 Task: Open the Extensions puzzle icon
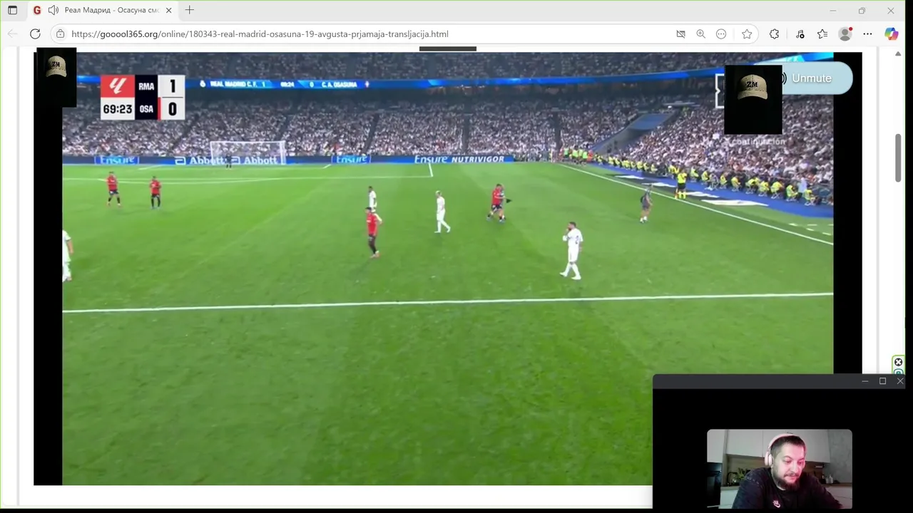(774, 33)
